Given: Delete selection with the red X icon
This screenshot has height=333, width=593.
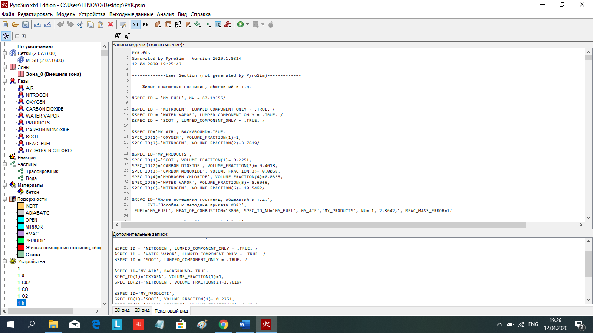Looking at the screenshot, I should tap(110, 24).
